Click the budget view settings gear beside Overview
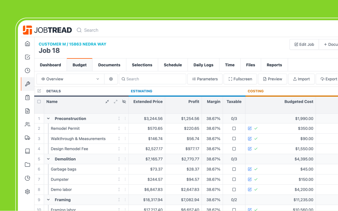Viewport: 338px width, 211px height. tap(111, 79)
